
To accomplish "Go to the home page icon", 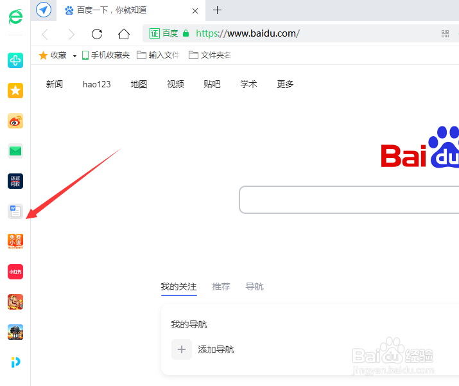I will (x=123, y=34).
